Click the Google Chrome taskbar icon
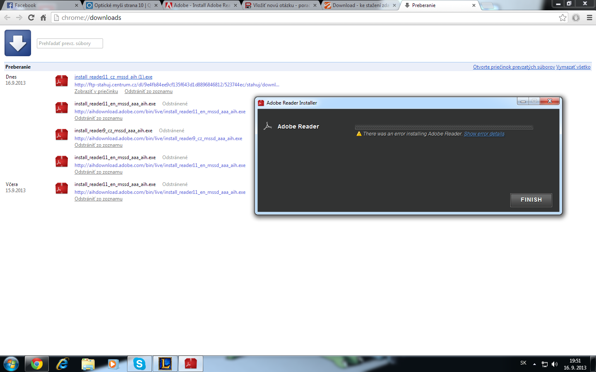596x372 pixels. pyautogui.click(x=37, y=364)
